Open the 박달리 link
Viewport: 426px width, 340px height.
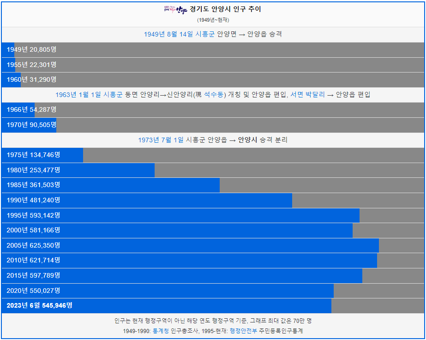(x=315, y=95)
